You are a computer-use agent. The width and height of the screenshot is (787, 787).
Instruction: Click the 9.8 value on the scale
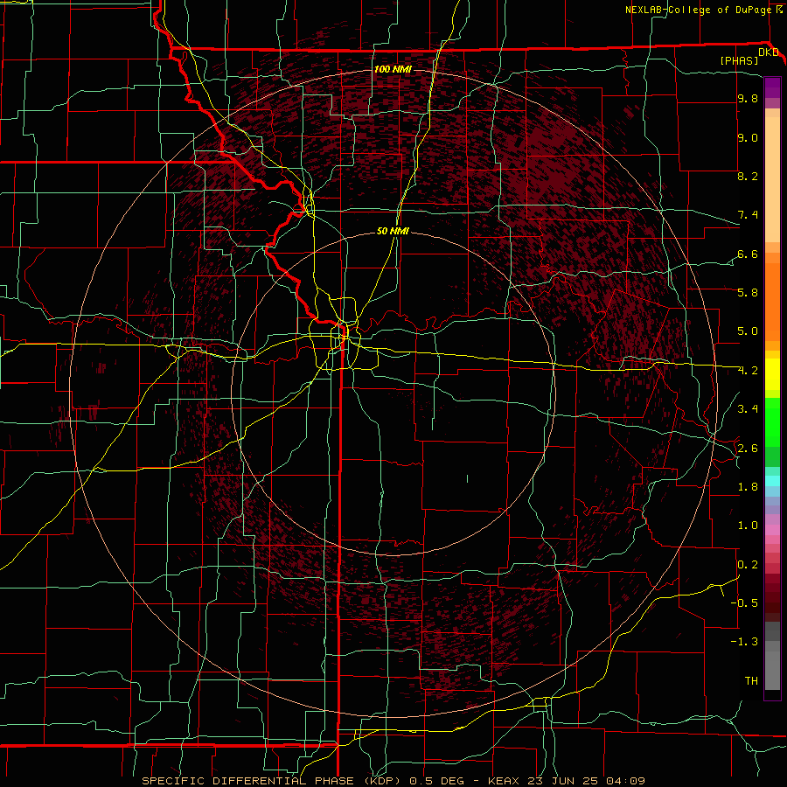[x=748, y=99]
